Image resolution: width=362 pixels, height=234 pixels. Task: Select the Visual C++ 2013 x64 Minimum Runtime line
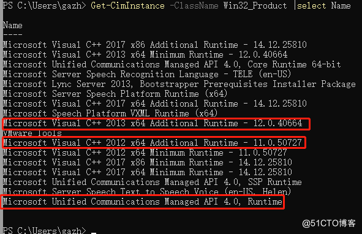(145, 55)
